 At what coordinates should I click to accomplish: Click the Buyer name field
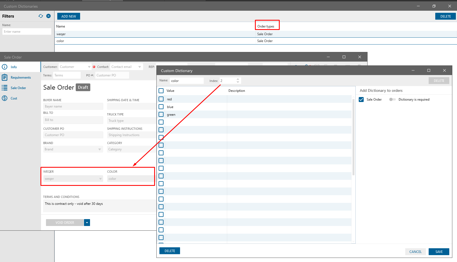point(73,106)
